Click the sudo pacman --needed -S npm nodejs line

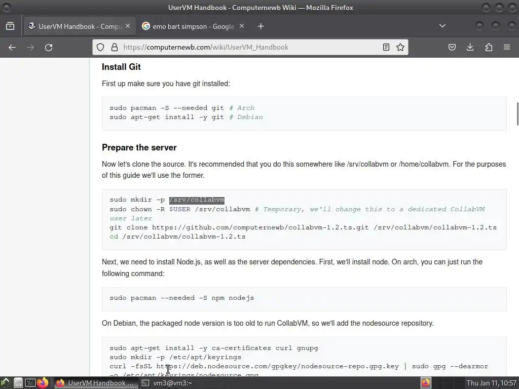pos(182,298)
